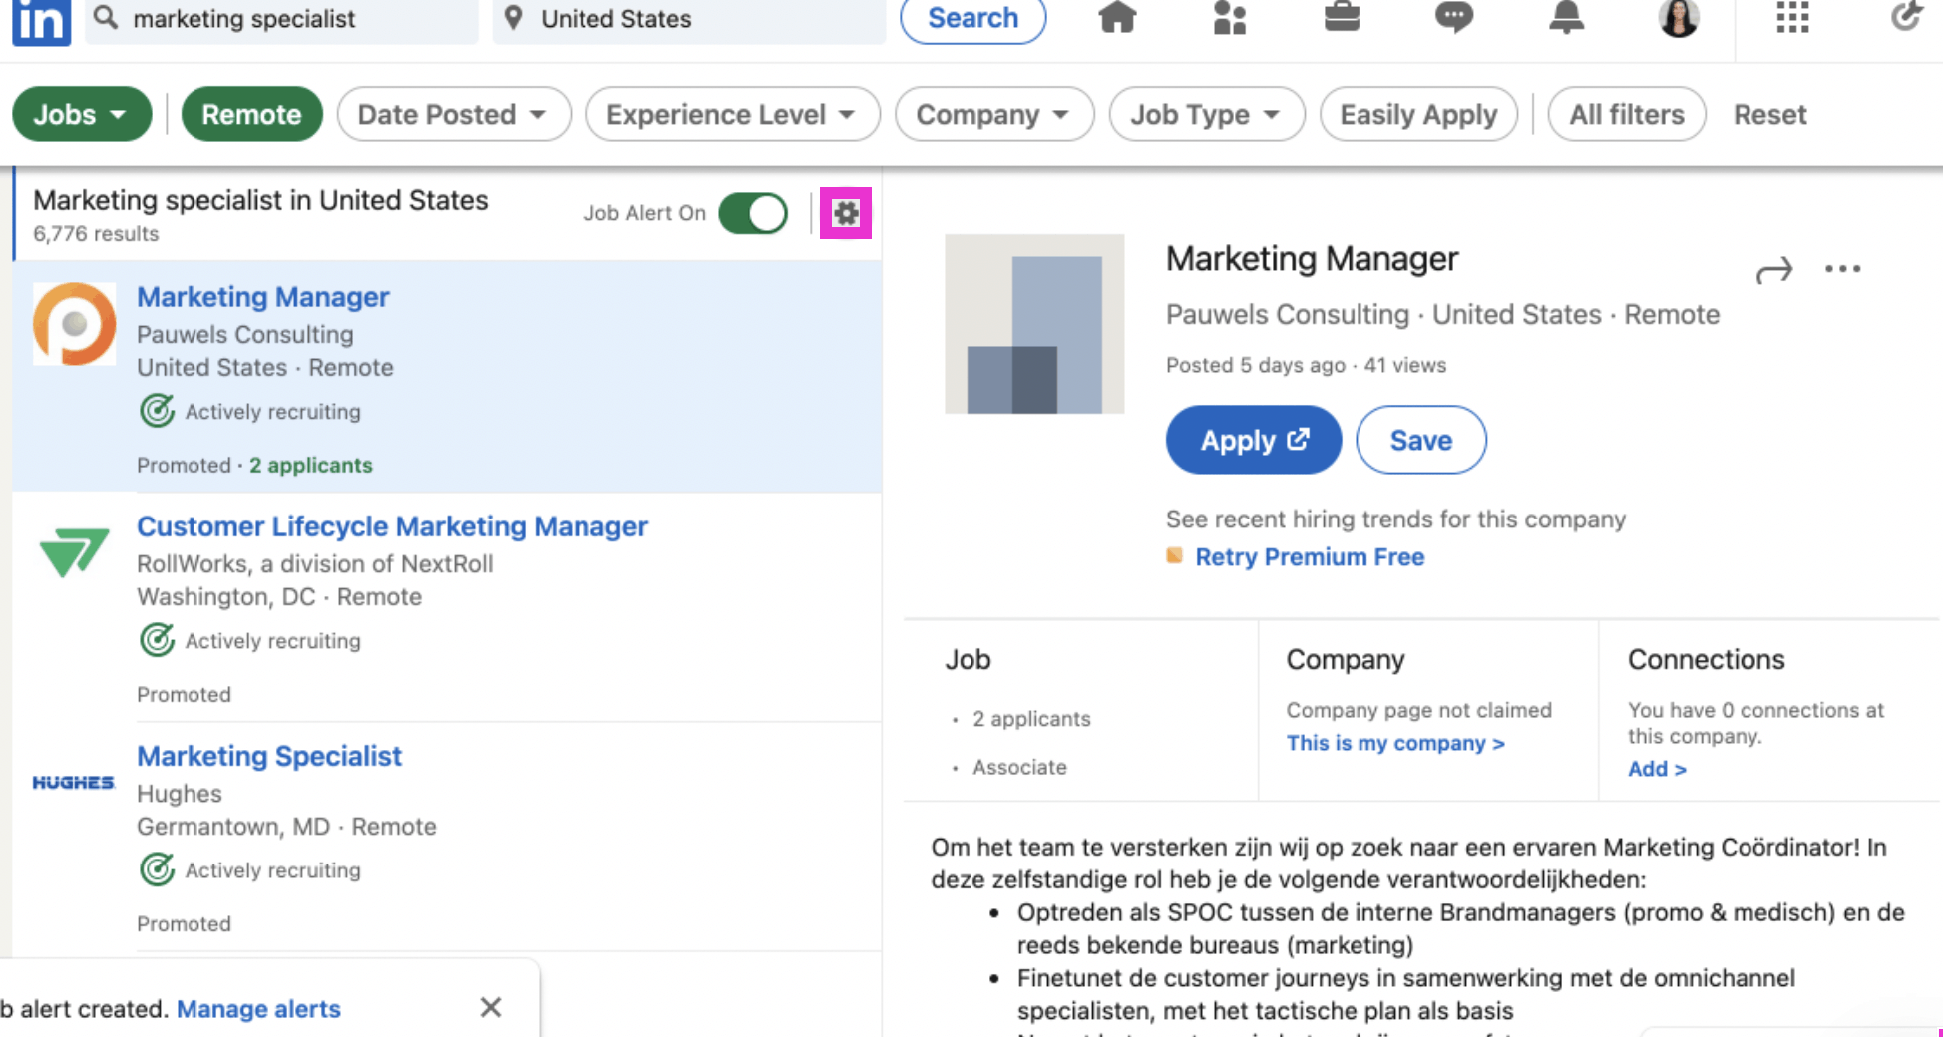Click Pauwels Consulting name in job details
The image size is (1943, 1037).
click(x=1287, y=314)
